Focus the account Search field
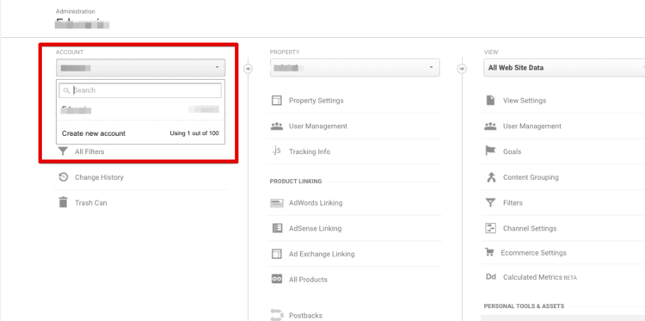This screenshot has width=645, height=321. (x=140, y=90)
